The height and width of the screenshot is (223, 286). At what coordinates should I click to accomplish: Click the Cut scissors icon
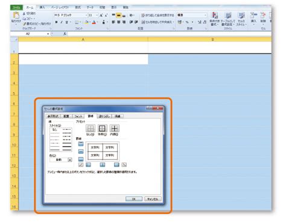pyautogui.click(x=24, y=13)
